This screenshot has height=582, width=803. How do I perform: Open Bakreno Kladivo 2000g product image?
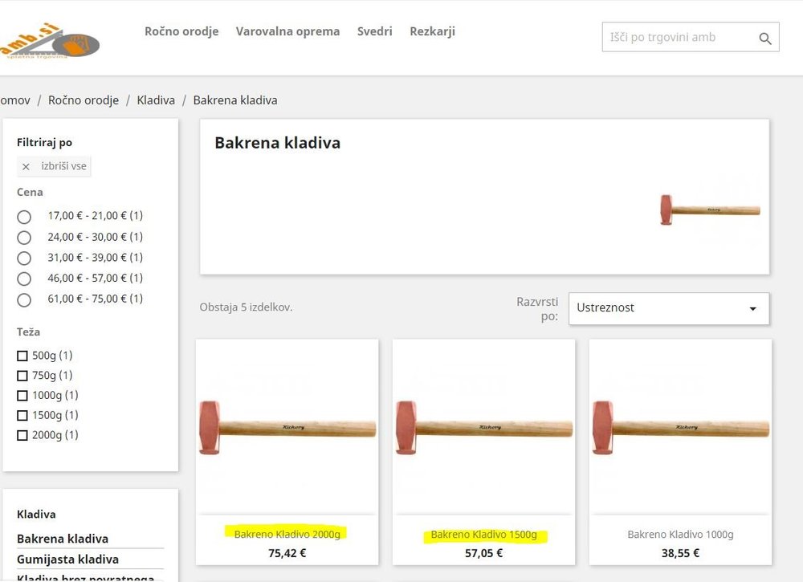[x=287, y=427]
